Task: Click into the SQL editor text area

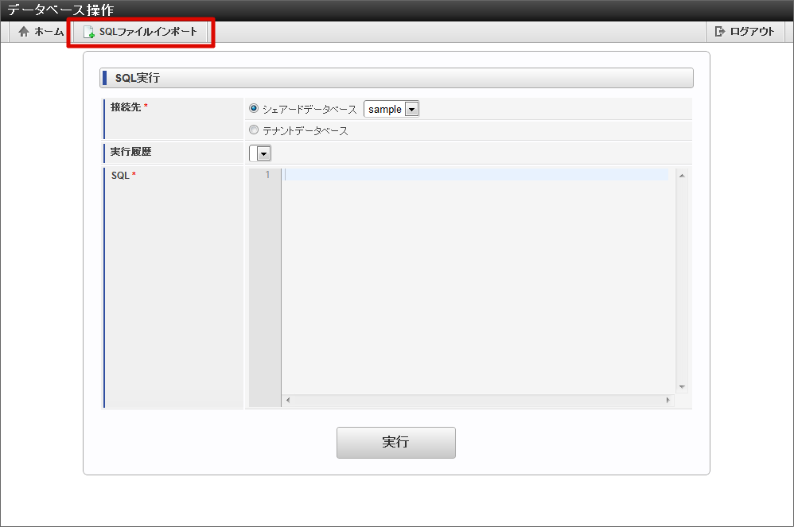Action: pos(478,281)
